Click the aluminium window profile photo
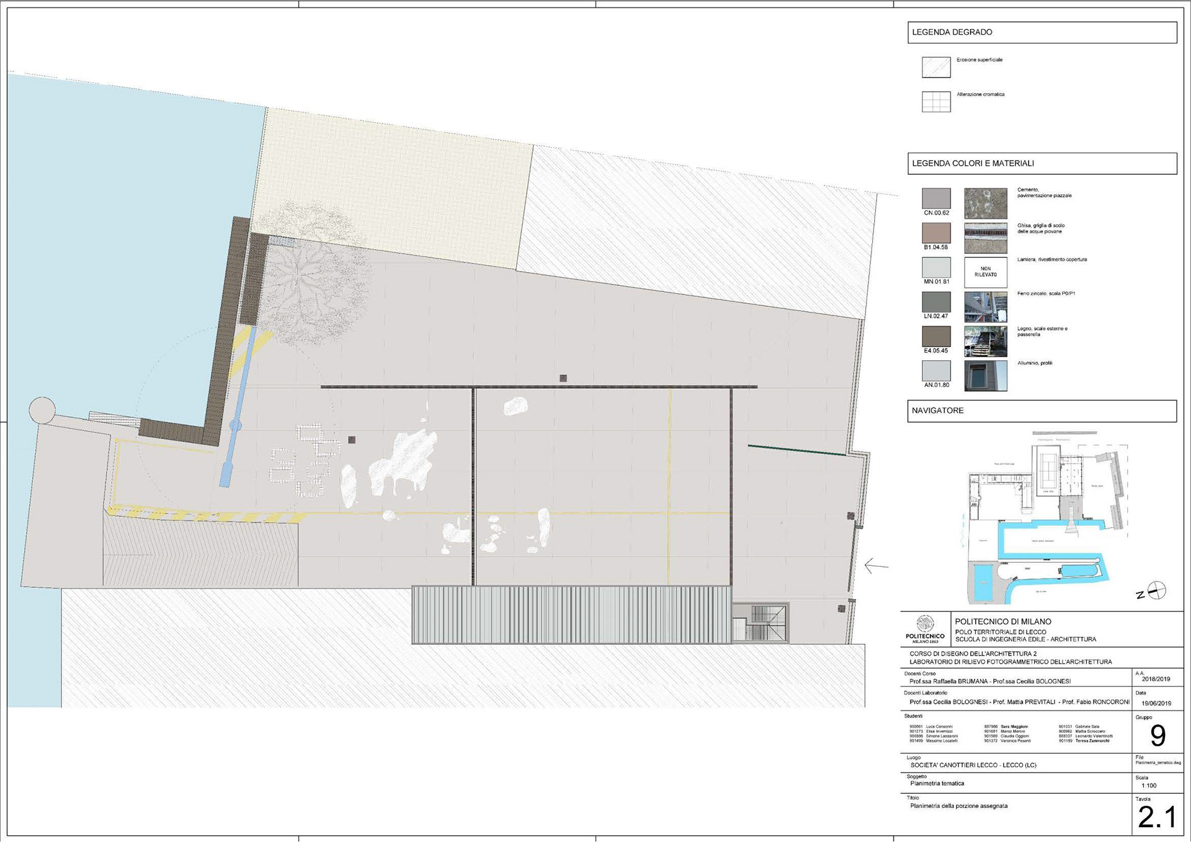1191x842 pixels. coord(985,376)
